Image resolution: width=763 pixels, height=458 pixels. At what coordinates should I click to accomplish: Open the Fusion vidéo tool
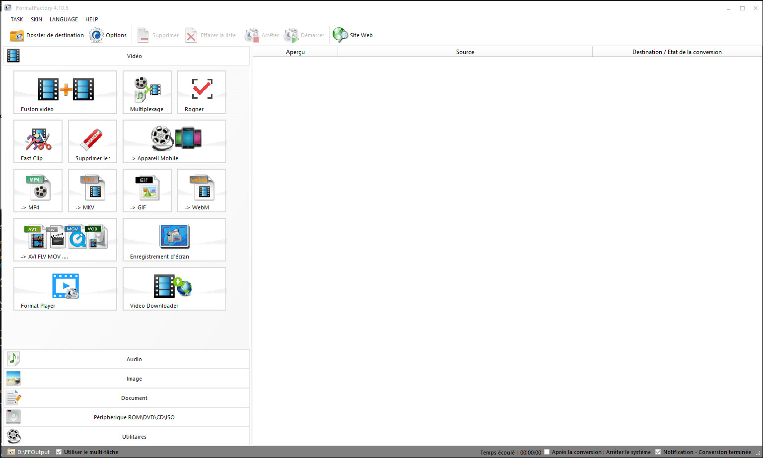[65, 92]
